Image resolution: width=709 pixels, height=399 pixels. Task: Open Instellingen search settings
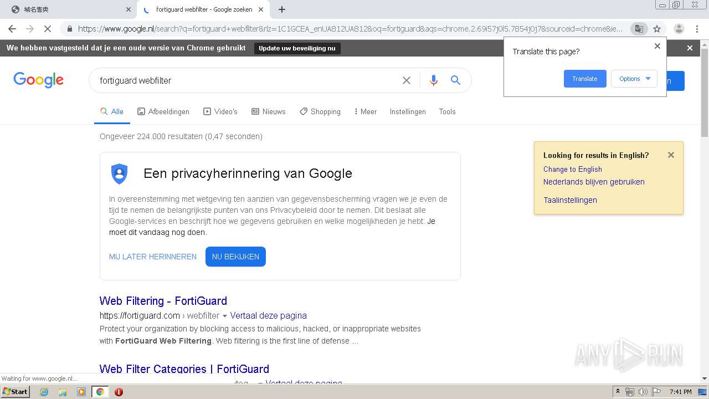point(408,111)
